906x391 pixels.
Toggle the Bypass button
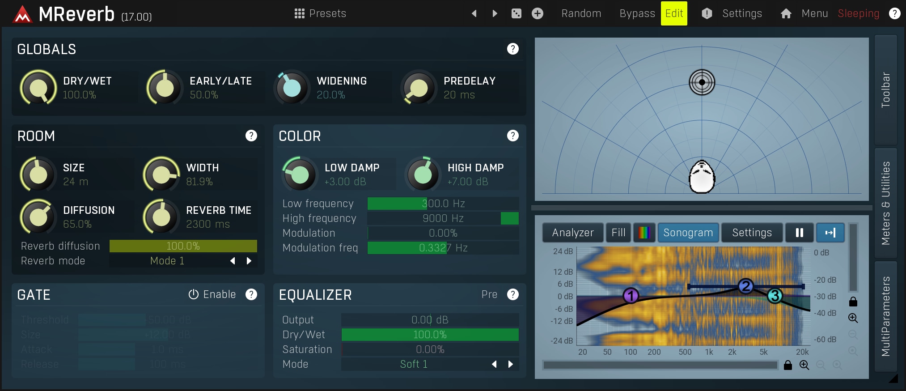click(x=637, y=13)
